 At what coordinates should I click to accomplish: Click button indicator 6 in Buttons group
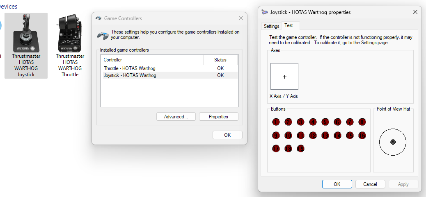click(337, 122)
